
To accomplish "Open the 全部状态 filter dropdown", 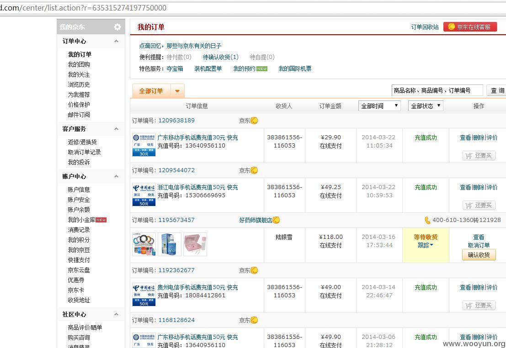I will tap(426, 106).
